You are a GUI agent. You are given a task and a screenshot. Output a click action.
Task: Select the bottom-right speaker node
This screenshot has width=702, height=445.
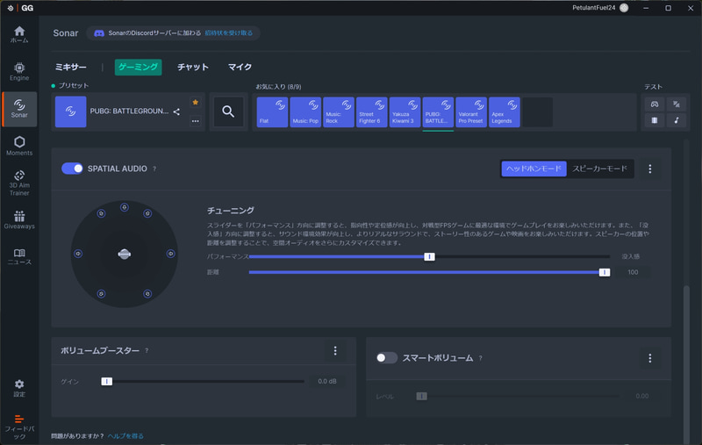(x=147, y=294)
